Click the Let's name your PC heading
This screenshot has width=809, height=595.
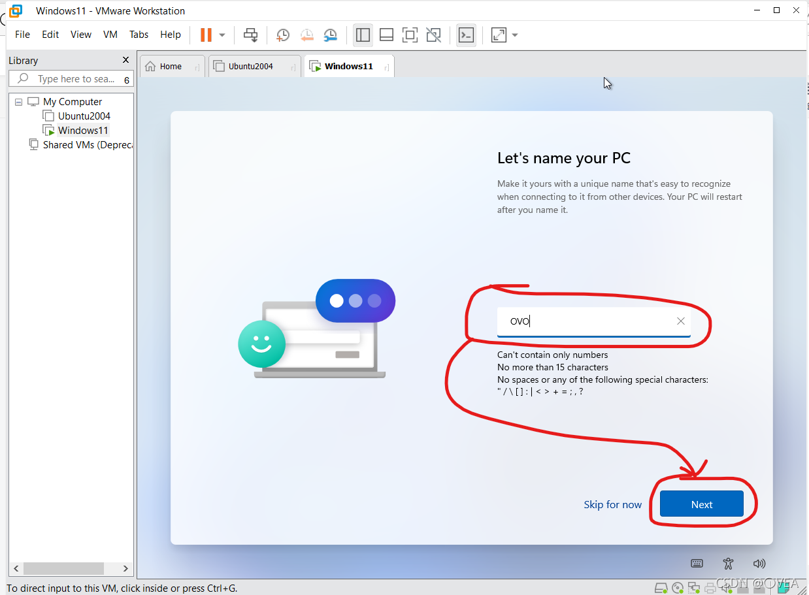564,158
